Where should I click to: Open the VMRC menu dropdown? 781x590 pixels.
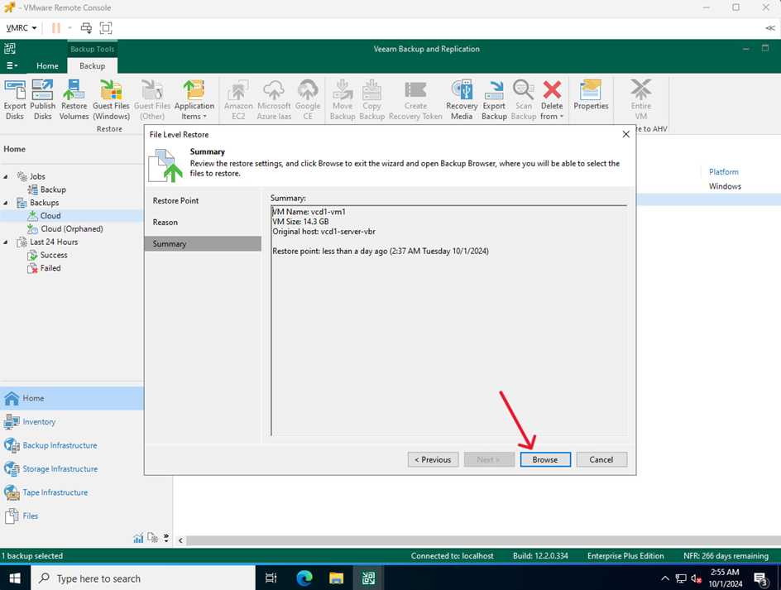point(22,27)
